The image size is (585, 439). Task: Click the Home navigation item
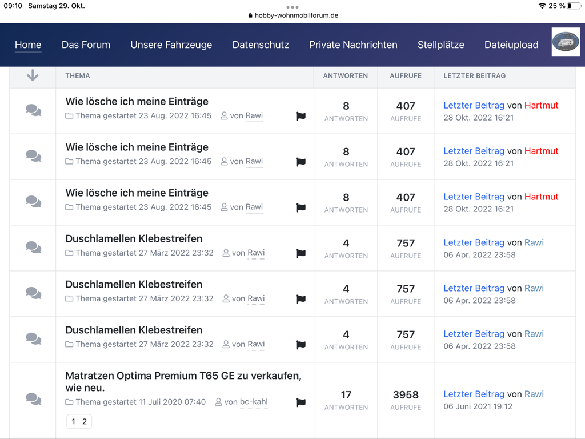coord(28,45)
